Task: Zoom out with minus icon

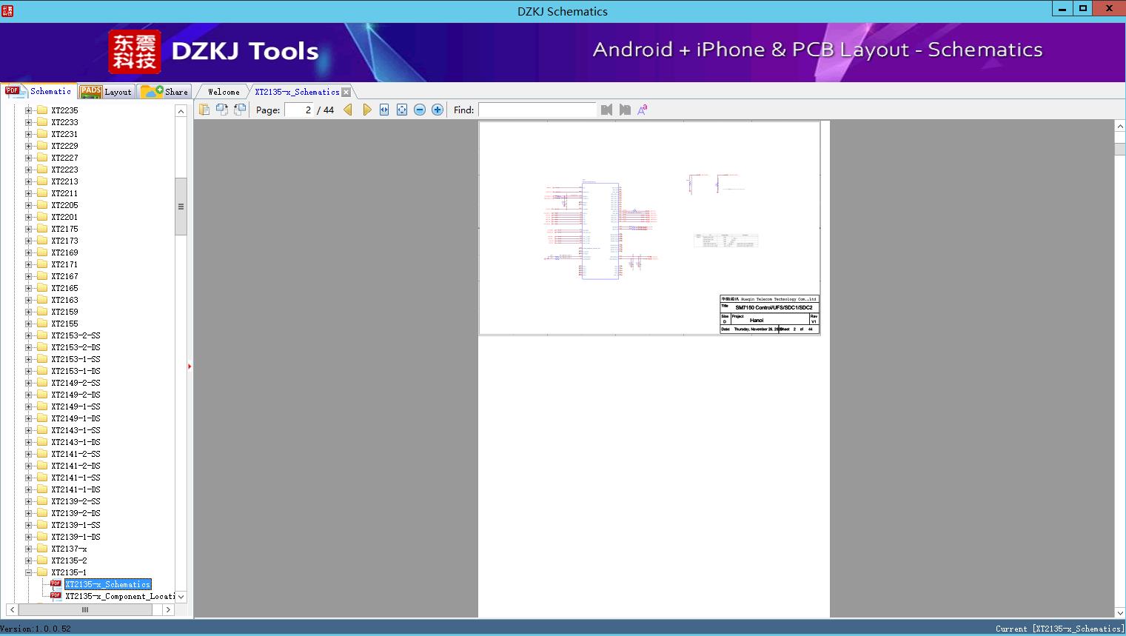Action: 420,110
